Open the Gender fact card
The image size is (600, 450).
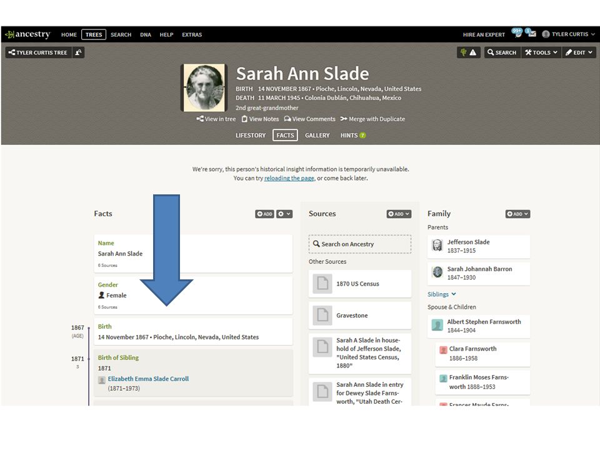pos(193,295)
